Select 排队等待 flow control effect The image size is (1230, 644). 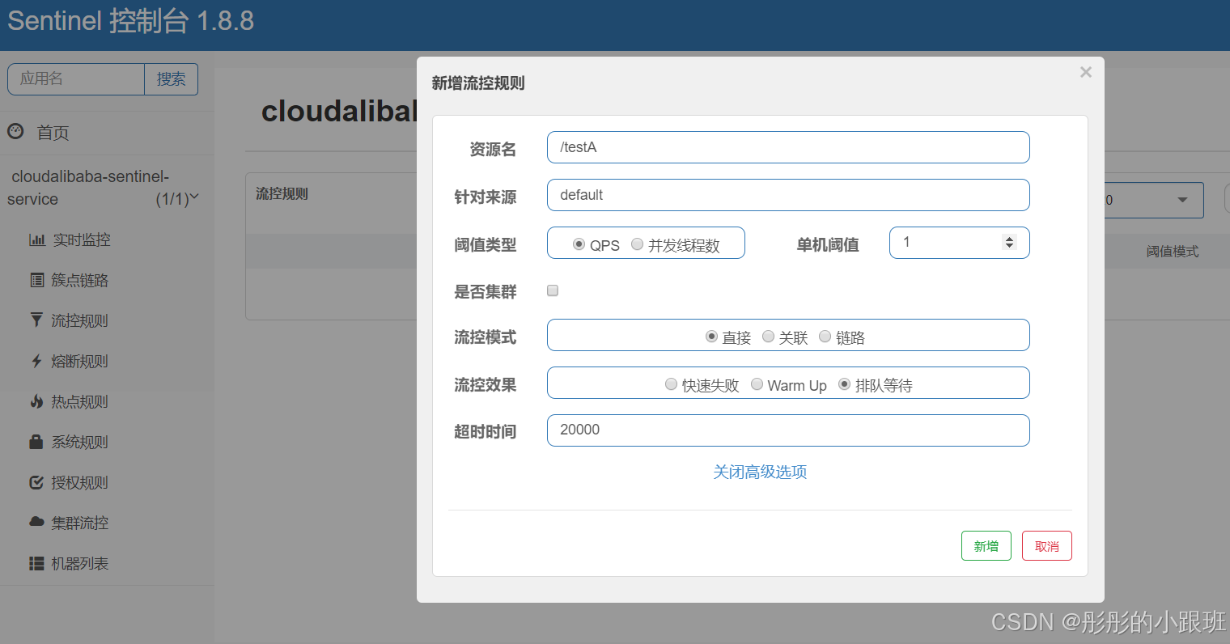844,384
